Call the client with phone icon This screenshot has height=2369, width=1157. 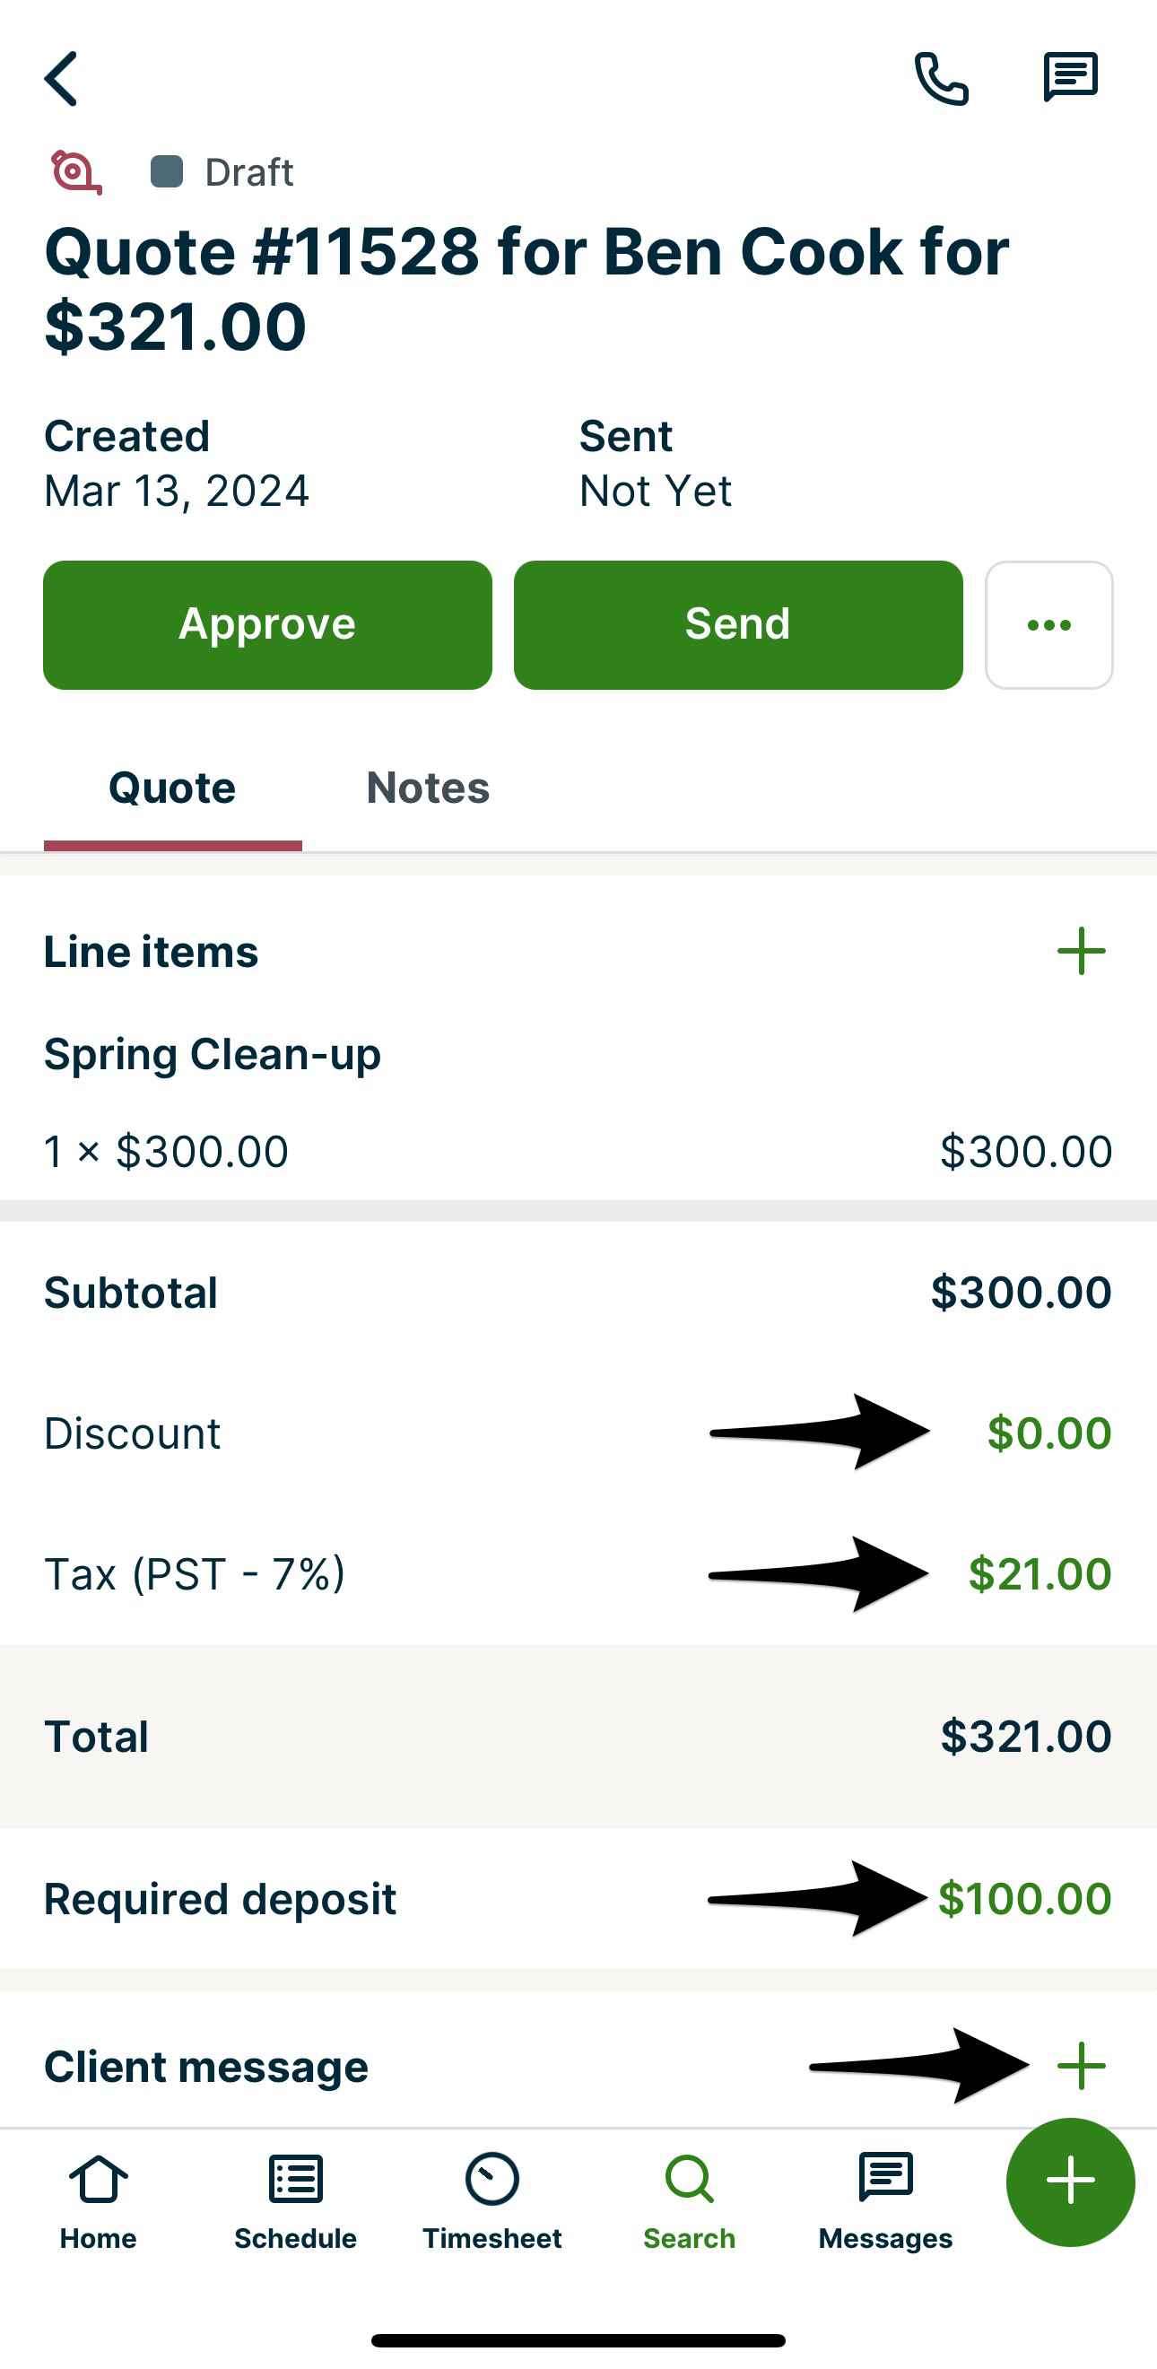pyautogui.click(x=941, y=79)
